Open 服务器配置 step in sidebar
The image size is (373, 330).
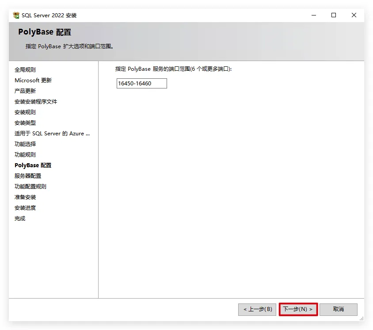pos(28,176)
